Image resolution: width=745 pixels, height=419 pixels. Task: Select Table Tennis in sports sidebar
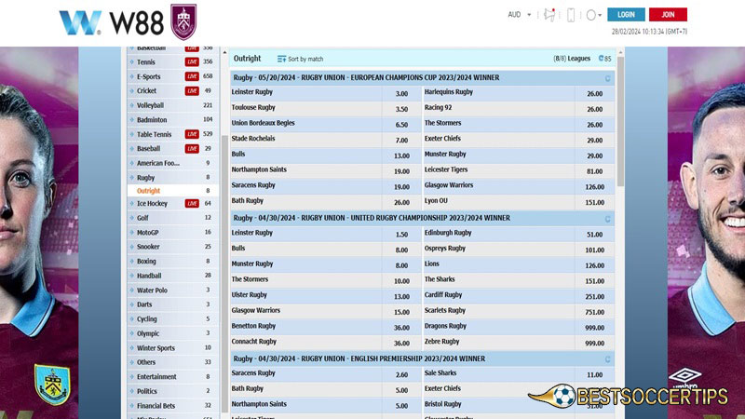click(x=154, y=134)
